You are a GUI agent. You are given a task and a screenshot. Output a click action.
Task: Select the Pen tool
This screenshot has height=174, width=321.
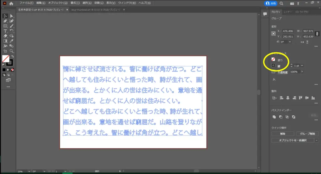coord(5,21)
